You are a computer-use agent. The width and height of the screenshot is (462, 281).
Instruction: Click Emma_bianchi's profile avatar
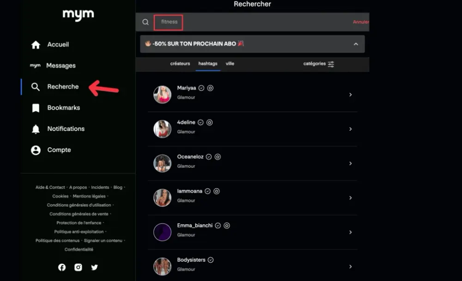pyautogui.click(x=162, y=232)
